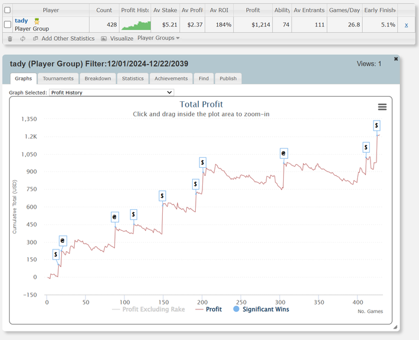Toggle Profit Excluding Rake legend series

(x=148, y=309)
